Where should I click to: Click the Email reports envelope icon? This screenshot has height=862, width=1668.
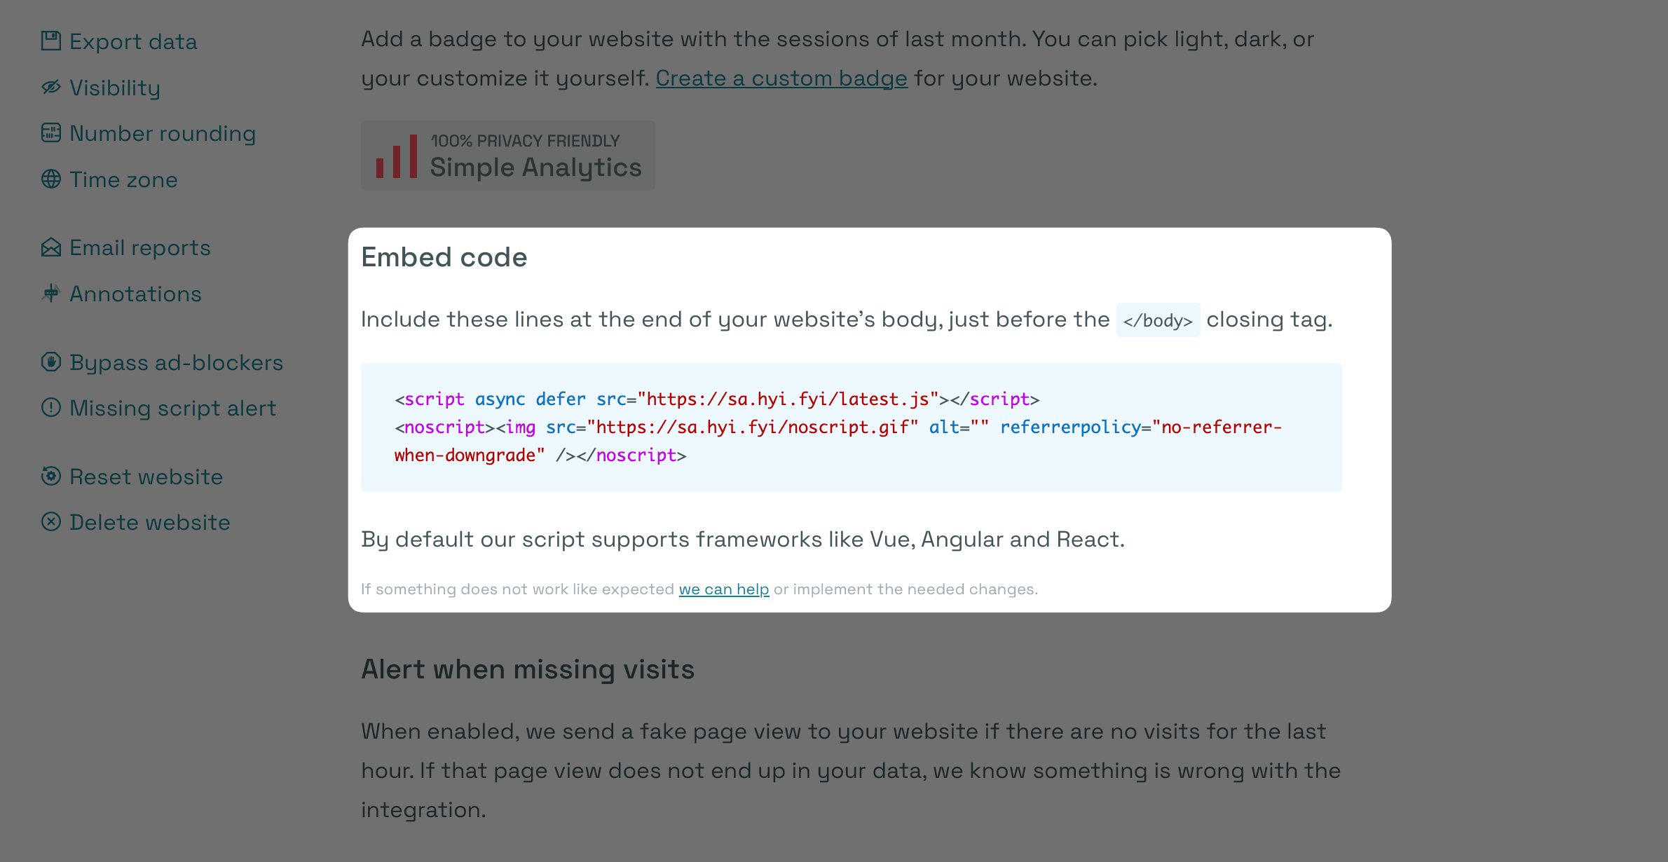(51, 247)
